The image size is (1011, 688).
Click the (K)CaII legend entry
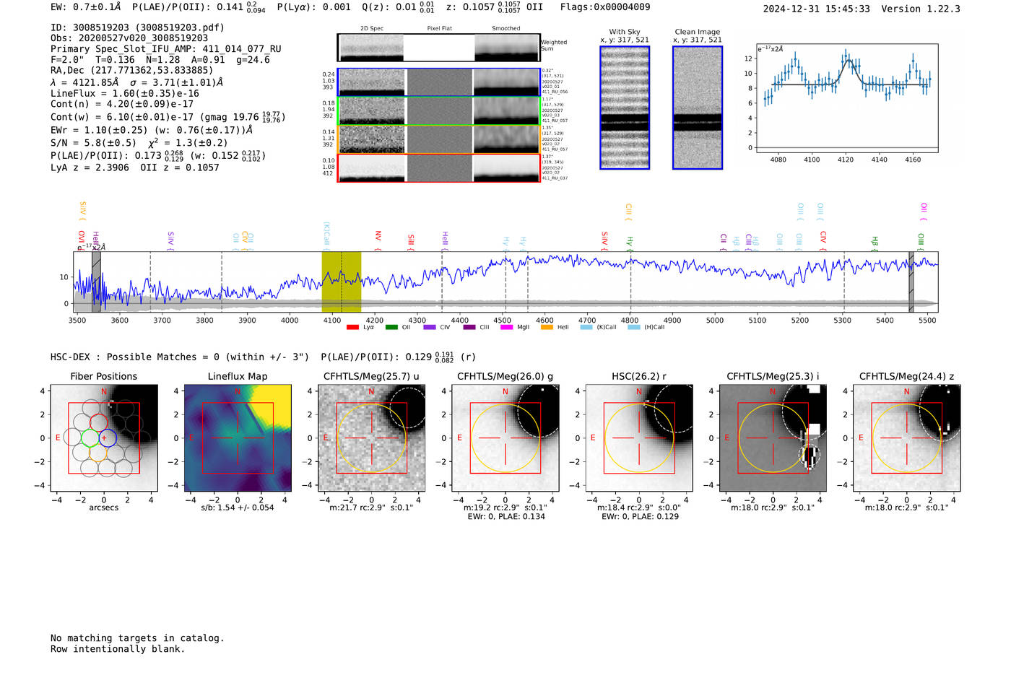click(599, 327)
